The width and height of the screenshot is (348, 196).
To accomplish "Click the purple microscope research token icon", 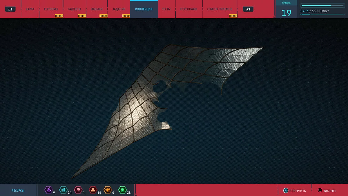I will [48, 190].
